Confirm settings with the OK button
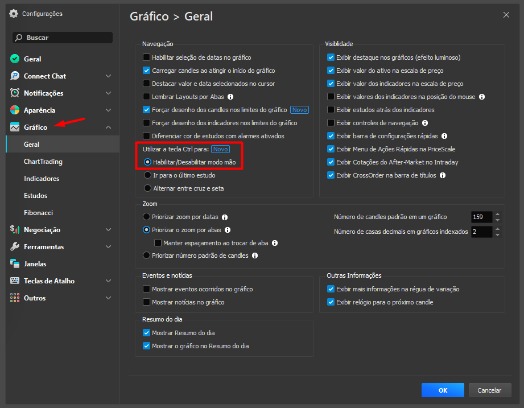Image resolution: width=524 pixels, height=408 pixels. coord(443,390)
